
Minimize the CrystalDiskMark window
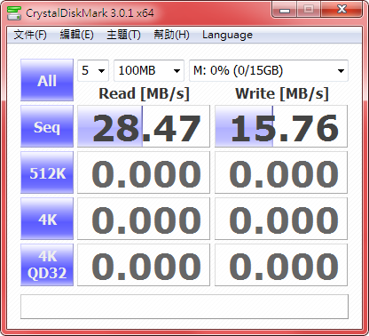point(285,10)
